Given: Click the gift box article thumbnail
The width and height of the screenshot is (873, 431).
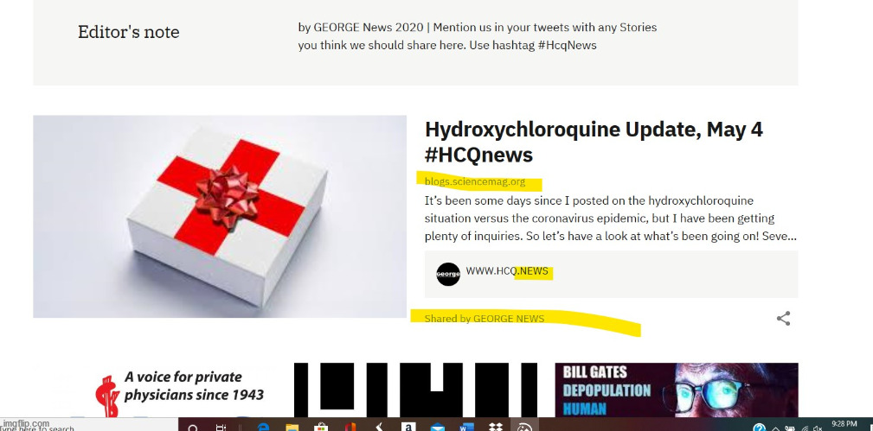Looking at the screenshot, I should click(x=220, y=216).
